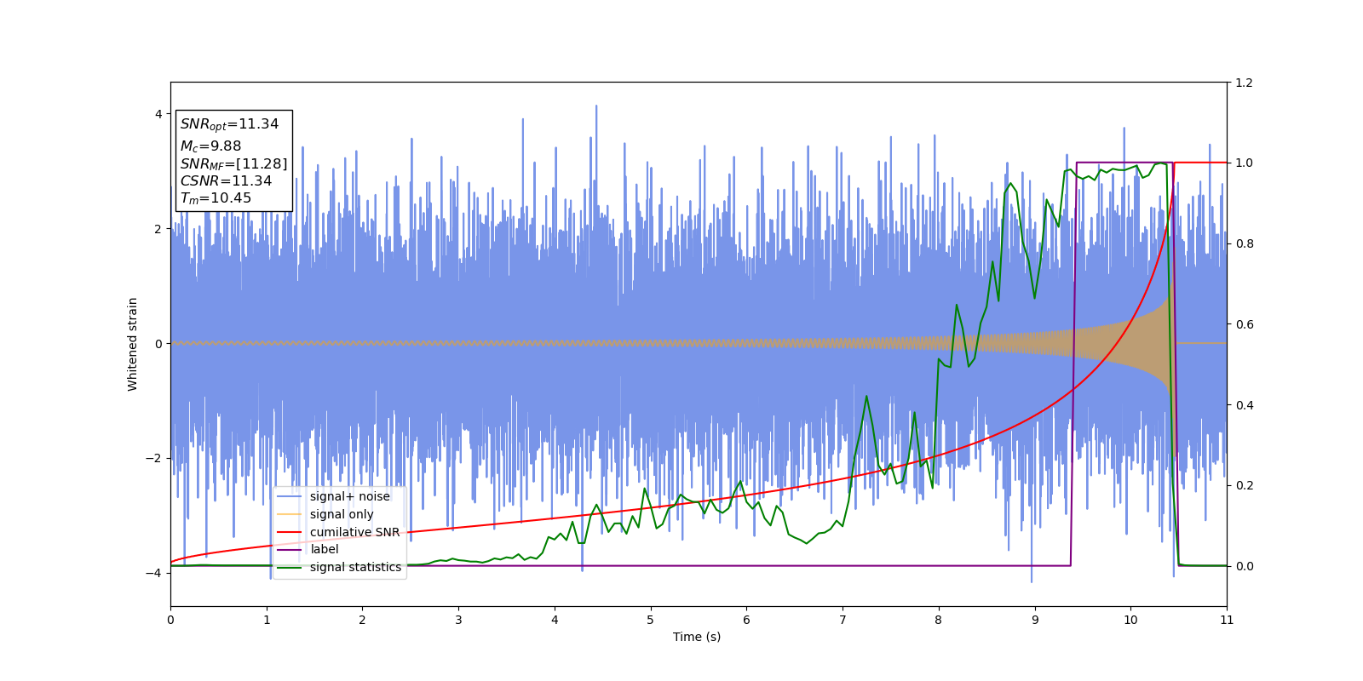Viewport: 1363px width, 681px height.
Task: Click the 'Time (s)' x-axis label
Action: pyautogui.click(x=697, y=637)
